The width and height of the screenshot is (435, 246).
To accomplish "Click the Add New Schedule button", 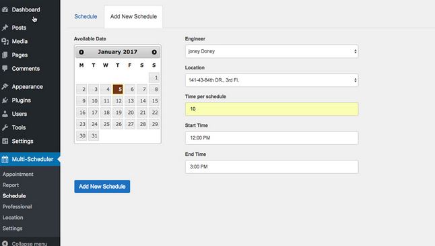I will click(102, 186).
